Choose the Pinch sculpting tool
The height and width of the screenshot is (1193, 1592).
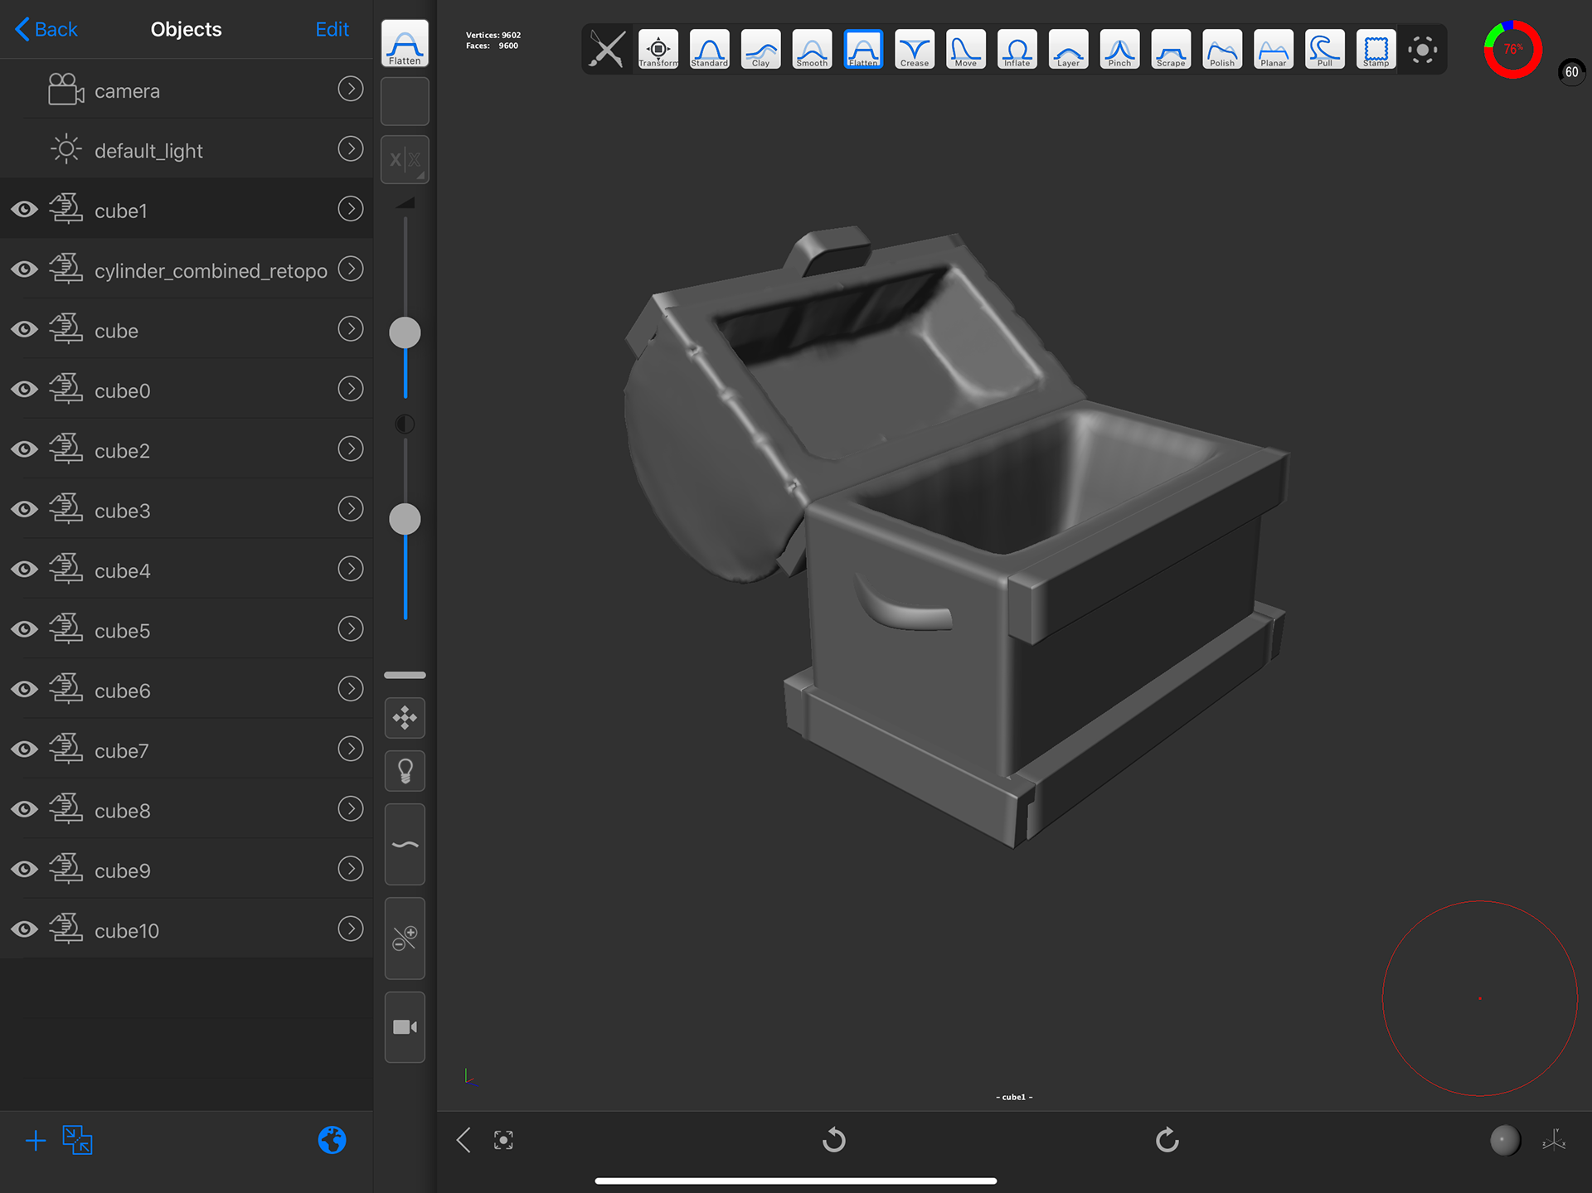tap(1119, 50)
